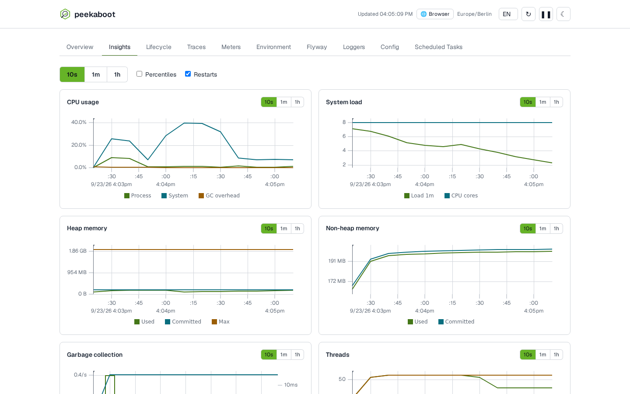Click the refresh icon button
Screen dimensions: 630x394
click(528, 14)
